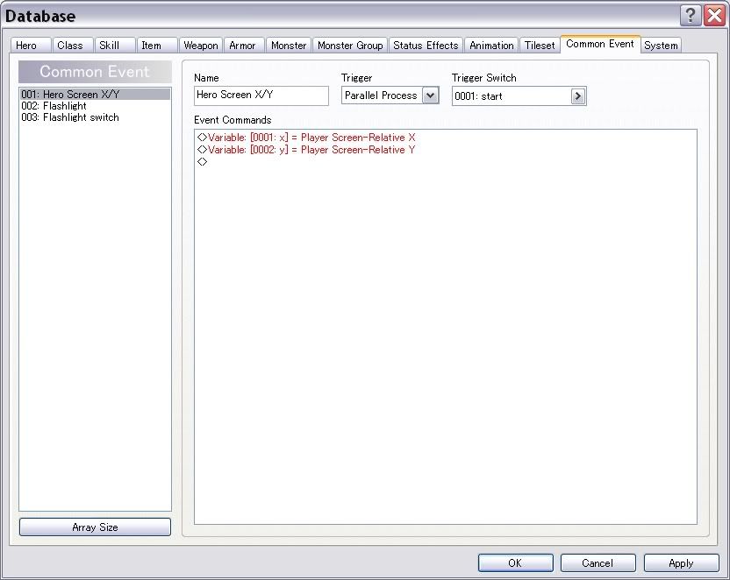Select the Item tab

point(152,46)
